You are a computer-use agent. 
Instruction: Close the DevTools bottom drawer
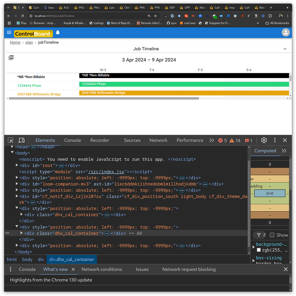tap(286, 269)
